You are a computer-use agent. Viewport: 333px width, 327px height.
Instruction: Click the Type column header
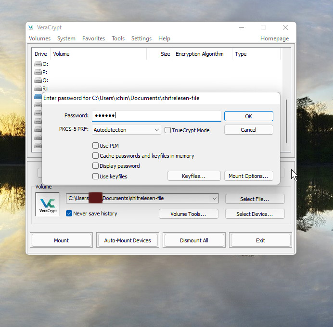pyautogui.click(x=256, y=54)
